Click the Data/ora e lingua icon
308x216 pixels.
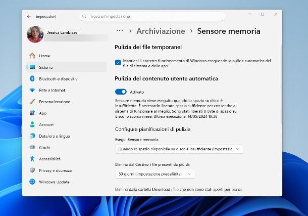pos(32,136)
